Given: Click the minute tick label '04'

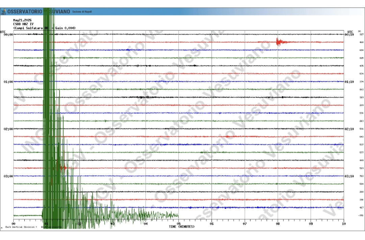Looking at the screenshot, I should [x=145, y=224].
